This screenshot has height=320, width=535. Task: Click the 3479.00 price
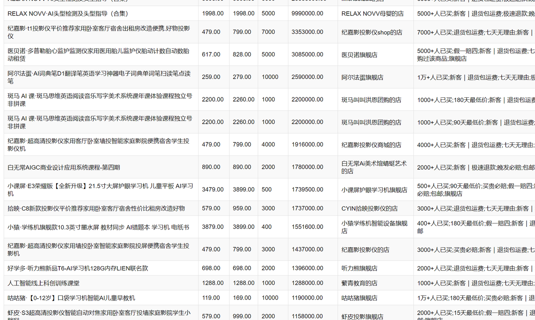click(213, 190)
